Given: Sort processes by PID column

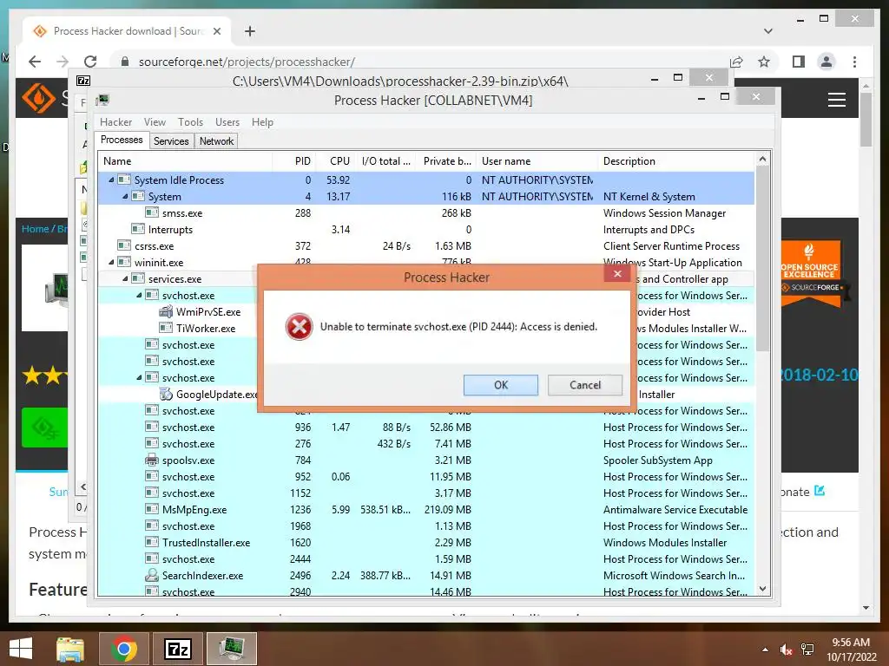Looking at the screenshot, I should [294, 160].
